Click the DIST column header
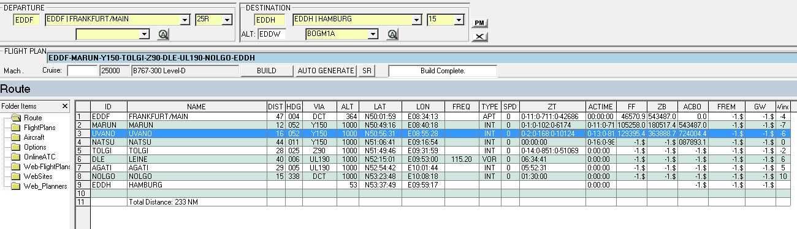The height and width of the screenshot is (229, 797). tap(275, 106)
